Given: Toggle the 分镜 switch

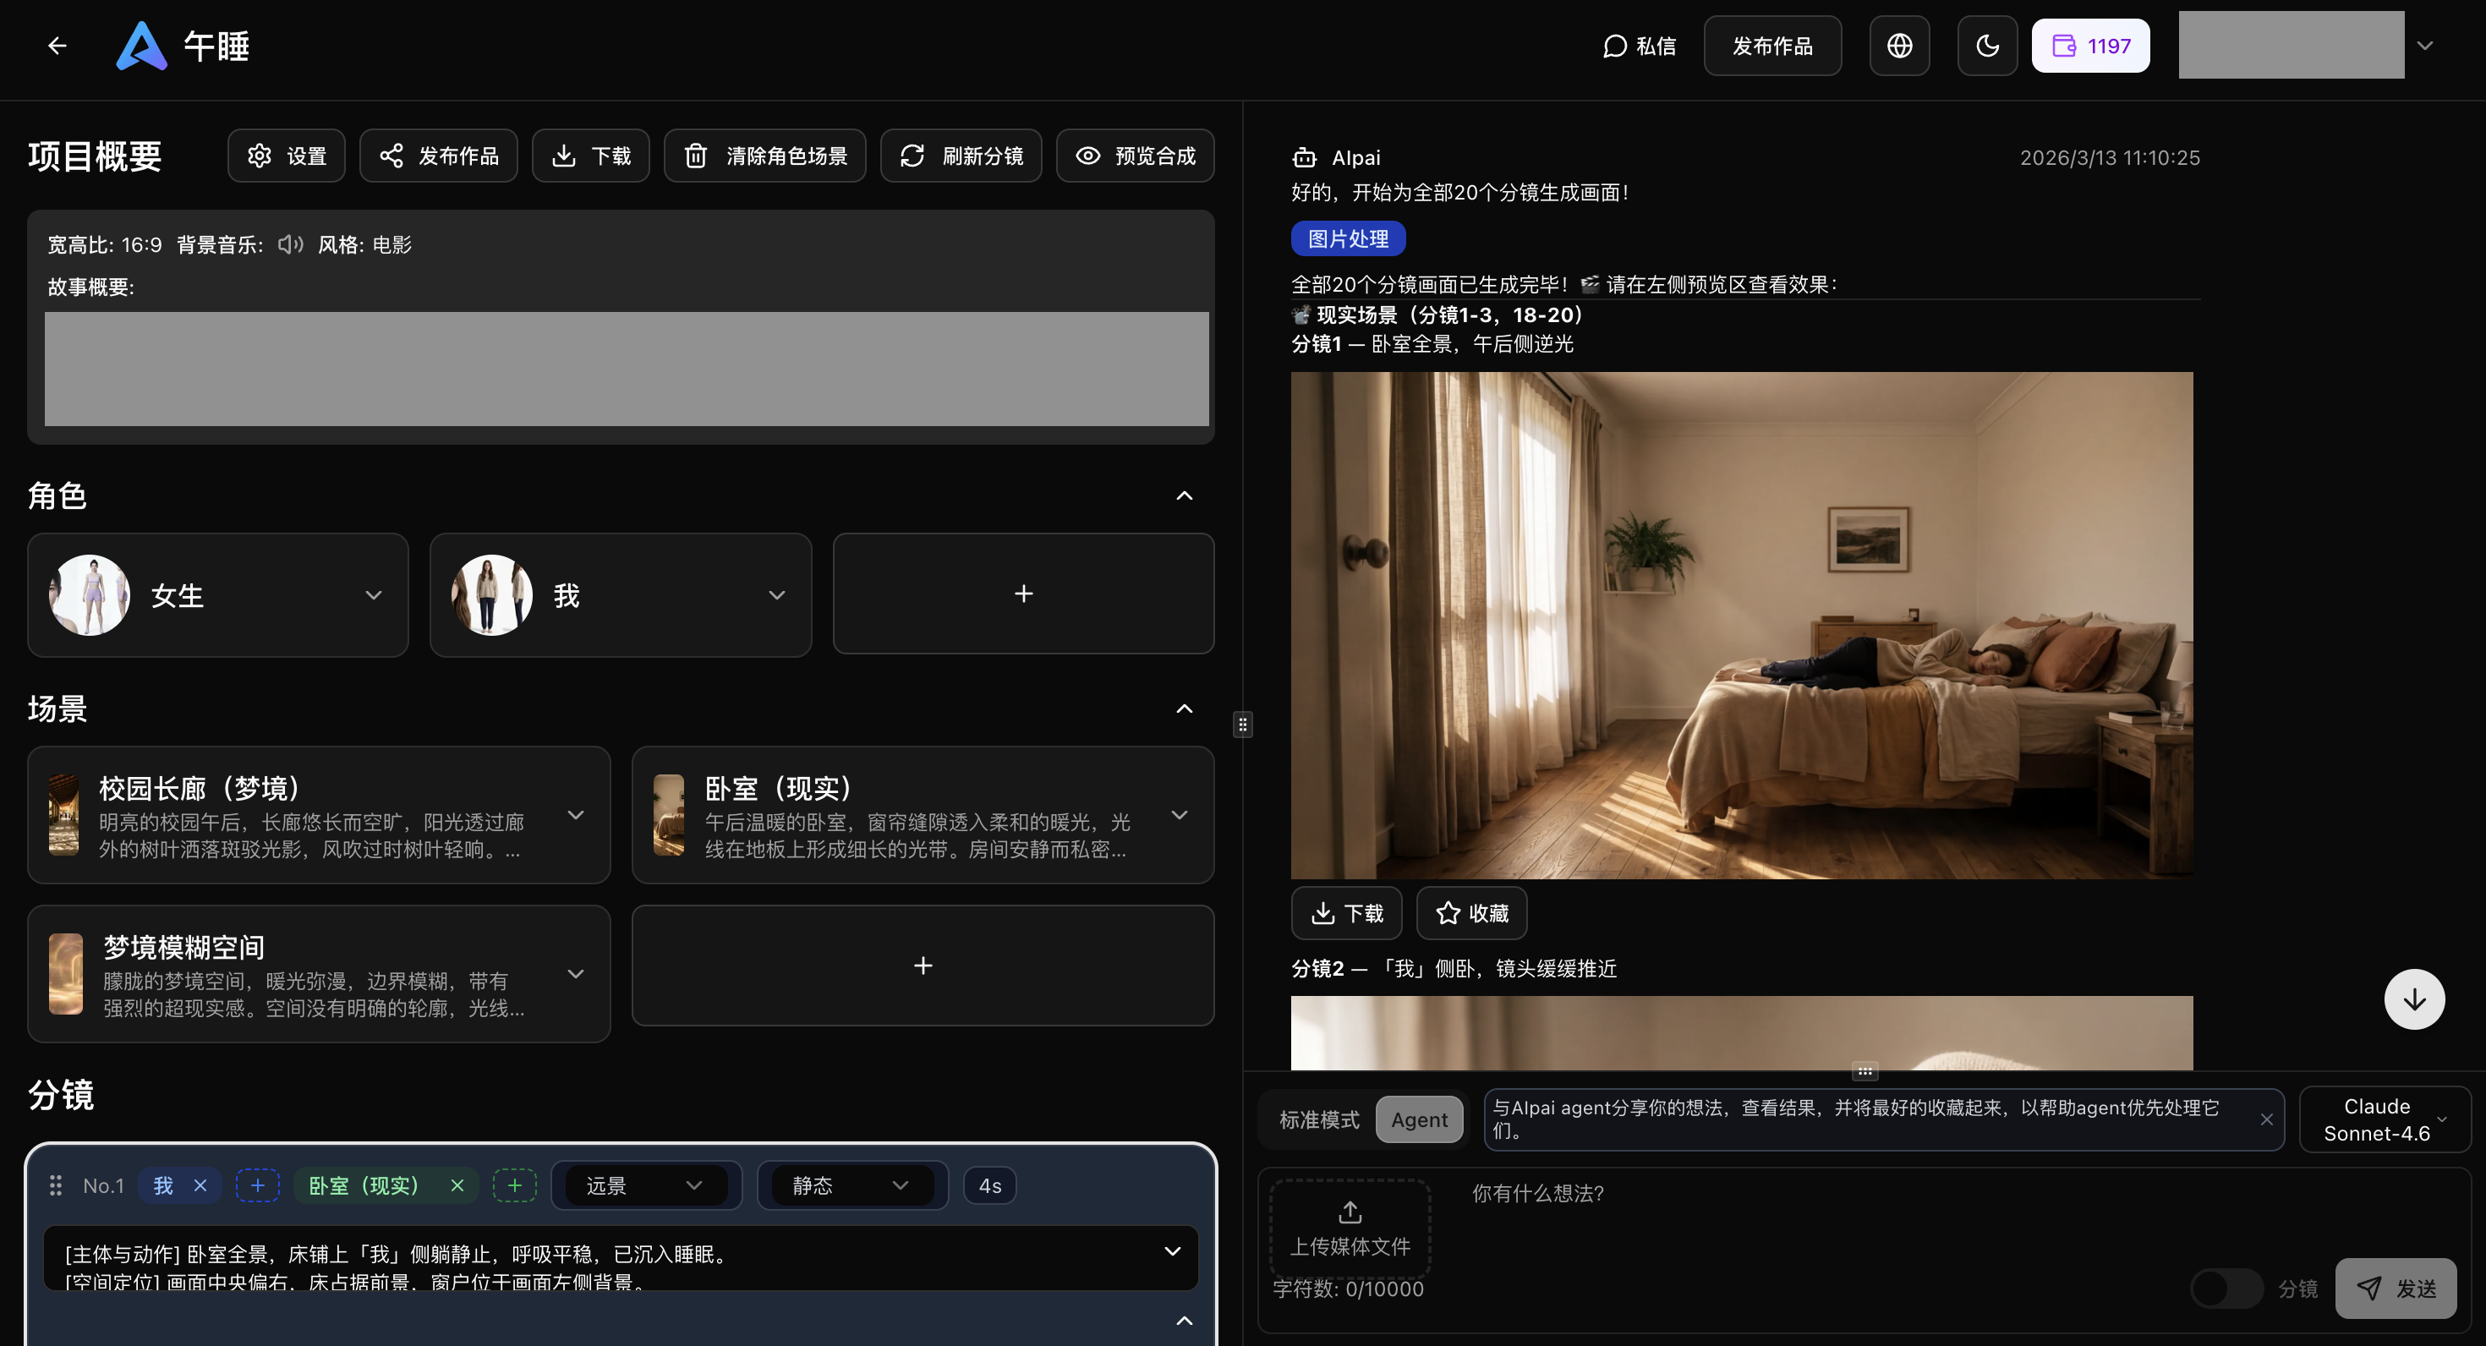Looking at the screenshot, I should (x=2225, y=1289).
